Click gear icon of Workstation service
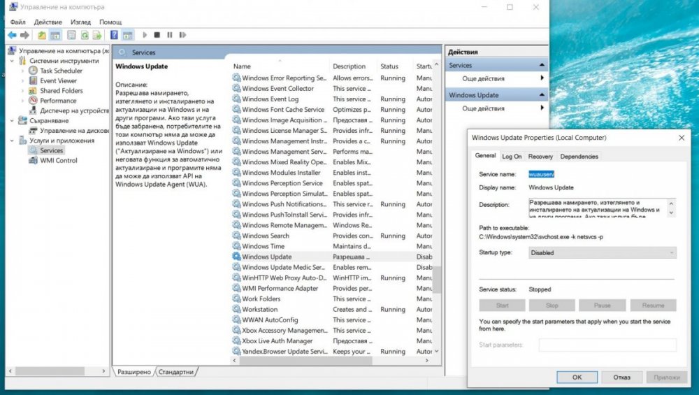 [236, 309]
